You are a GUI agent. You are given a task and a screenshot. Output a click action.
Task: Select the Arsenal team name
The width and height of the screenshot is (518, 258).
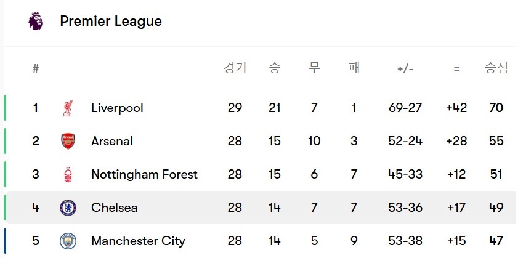point(112,141)
